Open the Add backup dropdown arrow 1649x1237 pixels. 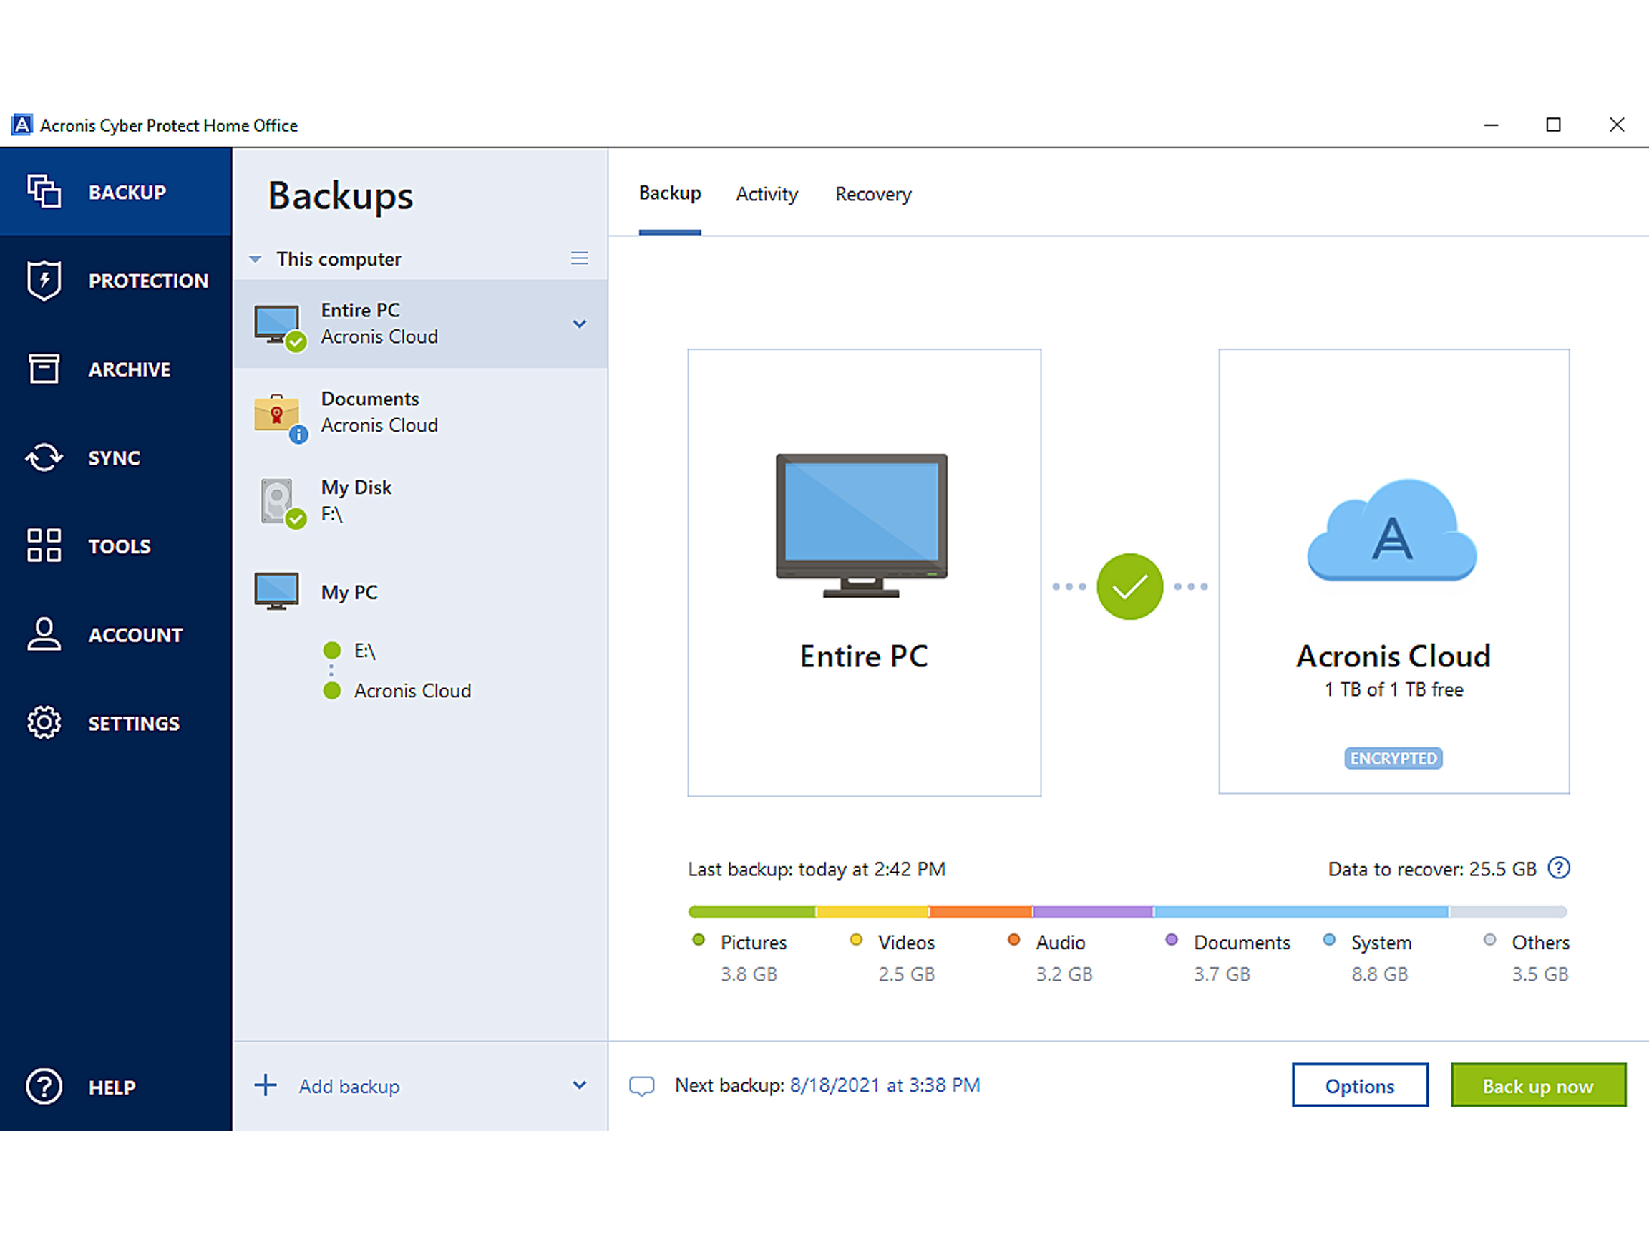579,1085
